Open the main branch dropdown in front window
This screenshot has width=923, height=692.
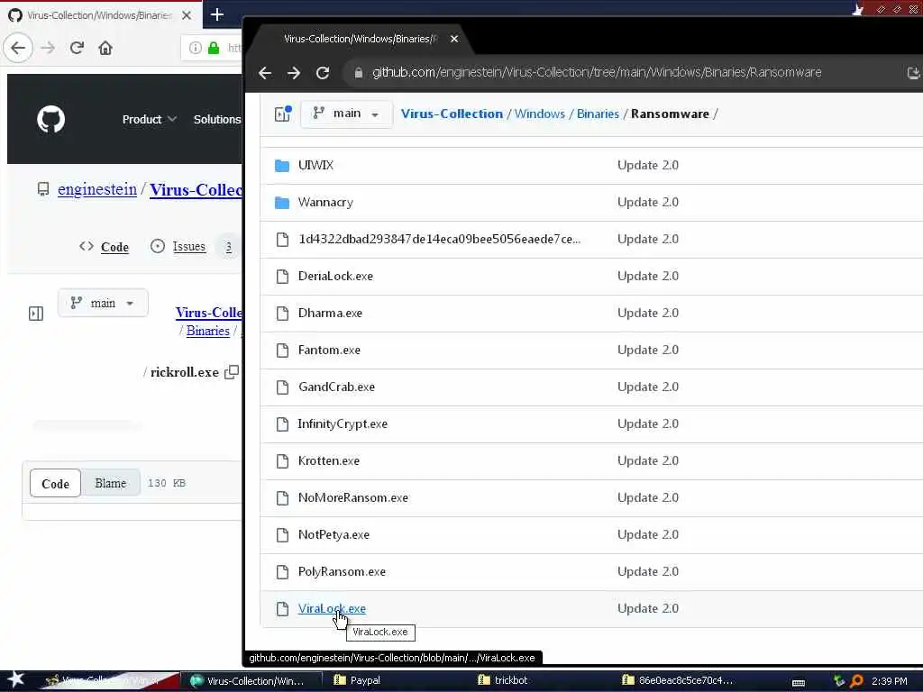pyautogui.click(x=346, y=114)
